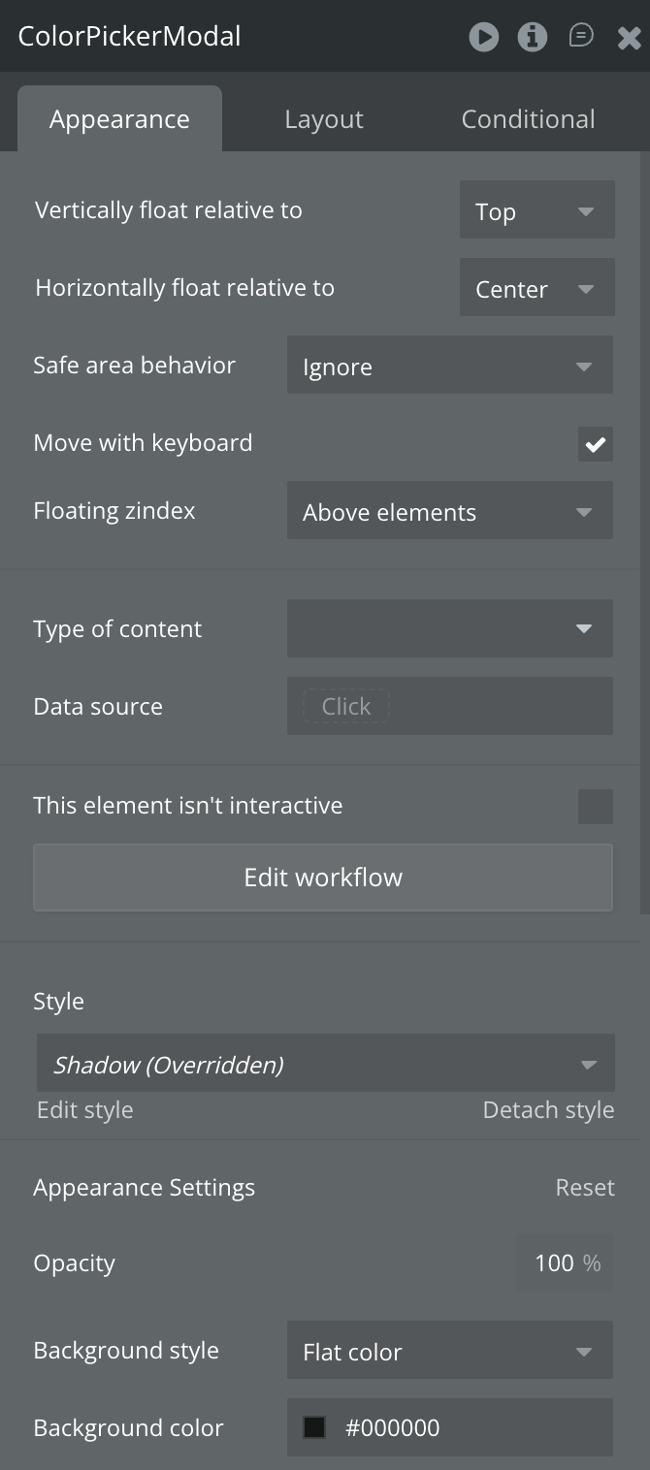Open the element info icon
This screenshot has height=1470, width=650.
click(532, 37)
